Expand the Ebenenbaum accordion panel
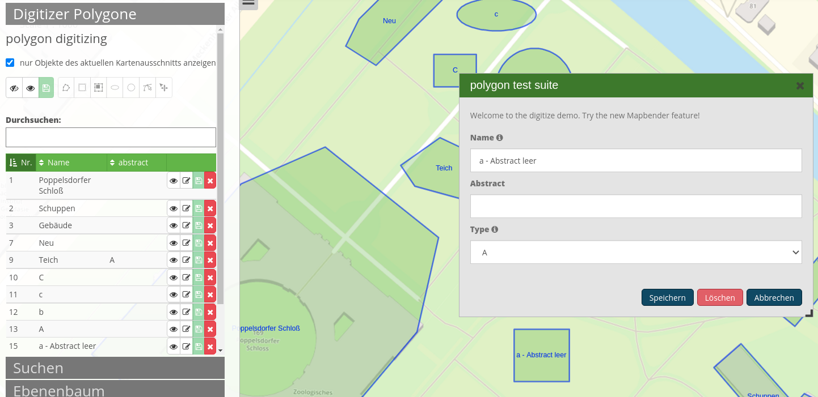 click(x=115, y=389)
